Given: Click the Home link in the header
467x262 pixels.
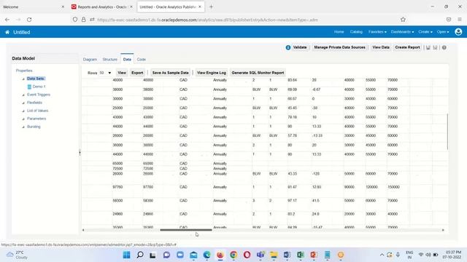Looking at the screenshot, I should 339,32.
